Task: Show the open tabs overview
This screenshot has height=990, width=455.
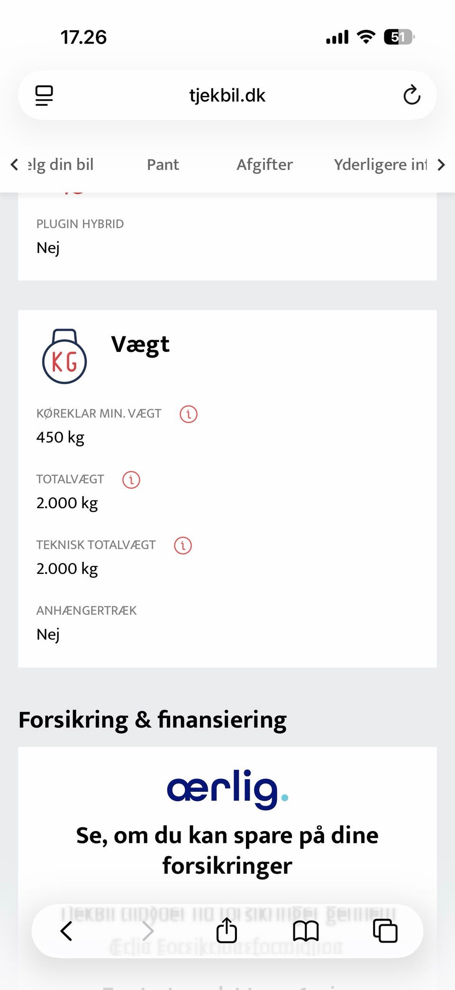Action: pyautogui.click(x=385, y=931)
